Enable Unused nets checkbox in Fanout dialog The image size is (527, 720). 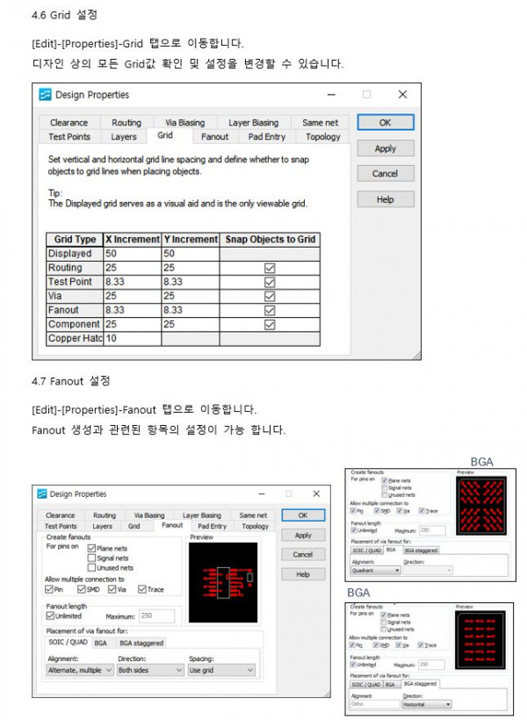91,567
